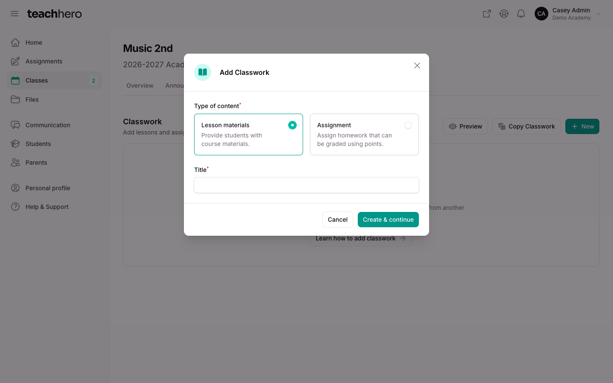Open Communication in sidebar
This screenshot has width=613, height=383.
click(x=54, y=125)
